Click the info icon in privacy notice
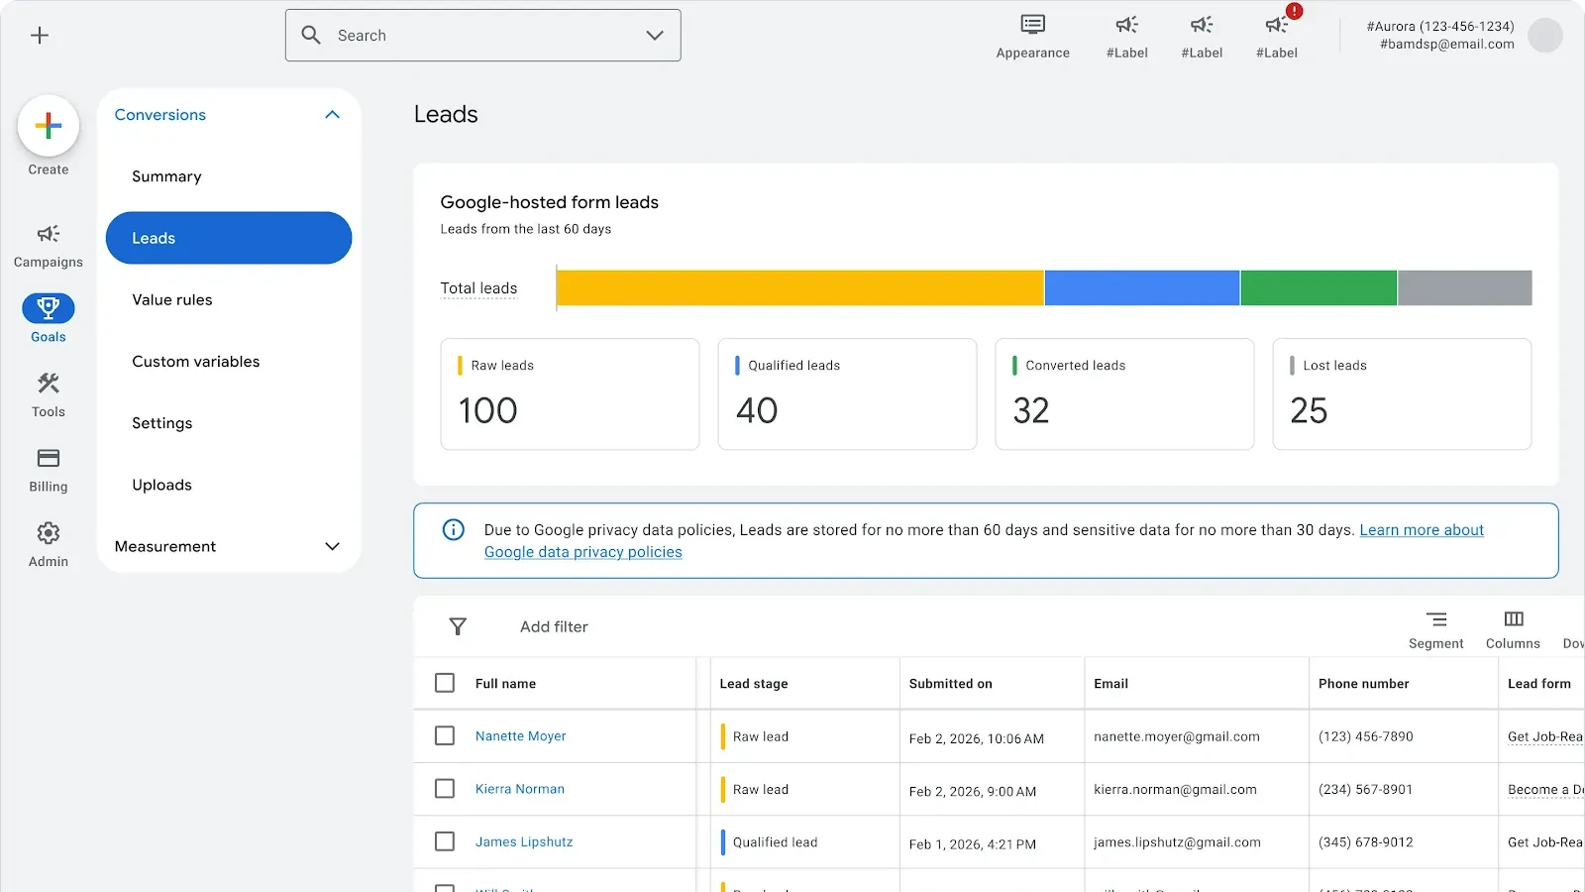Screen dimensions: 1585x892 click(x=454, y=529)
